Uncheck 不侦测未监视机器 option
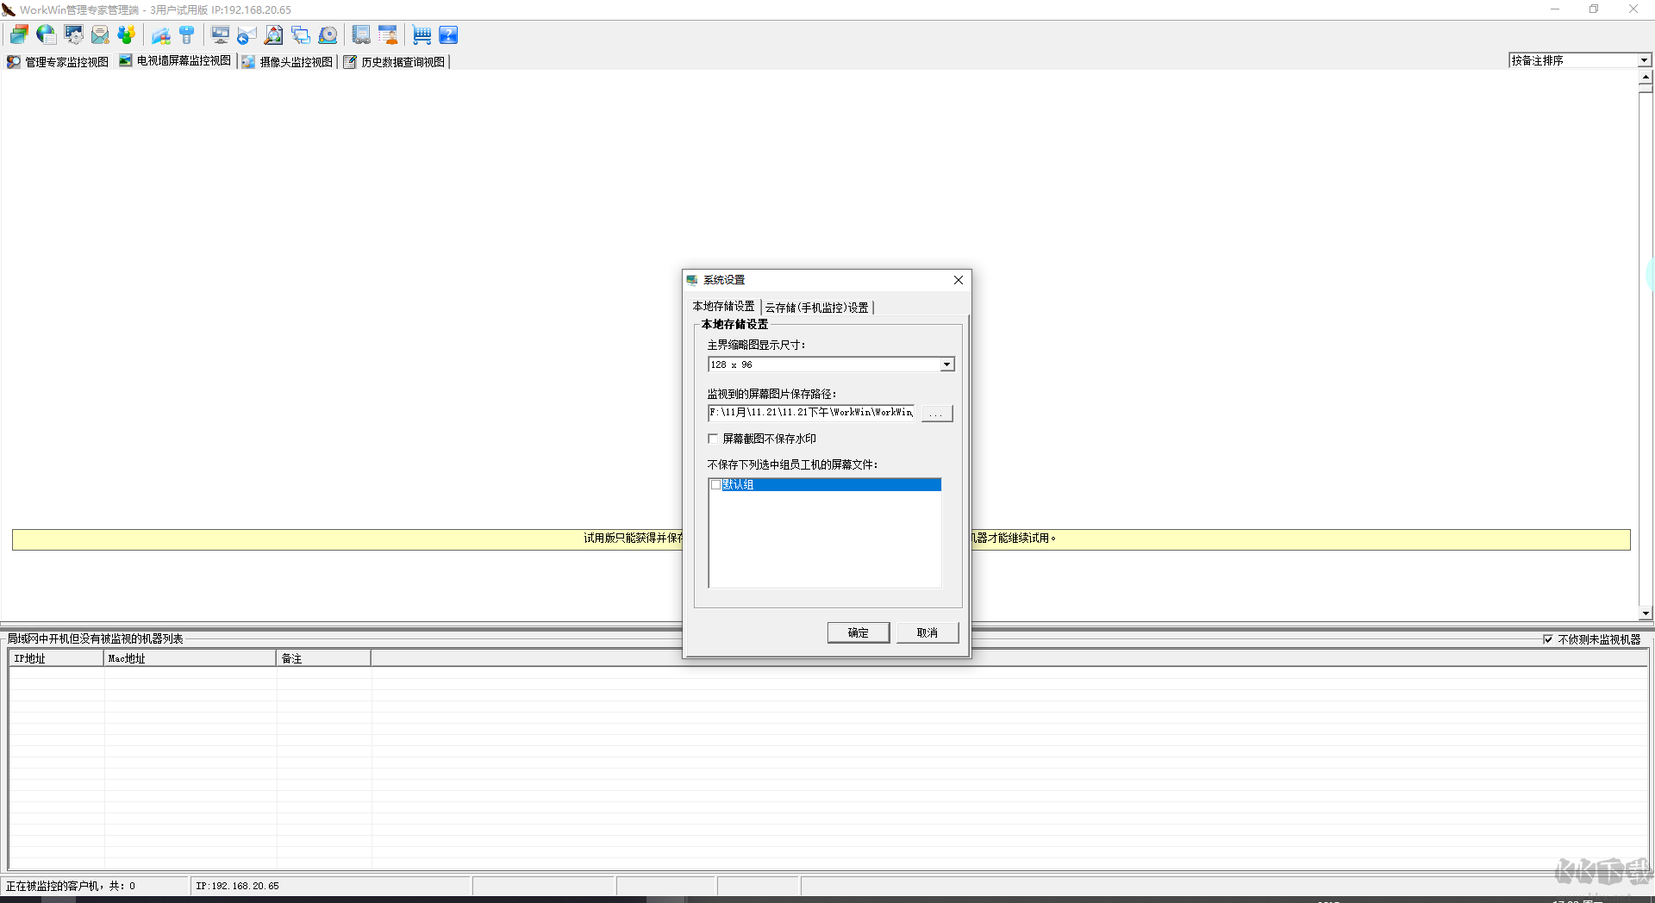Screen dimensions: 1655x903 click(1550, 639)
